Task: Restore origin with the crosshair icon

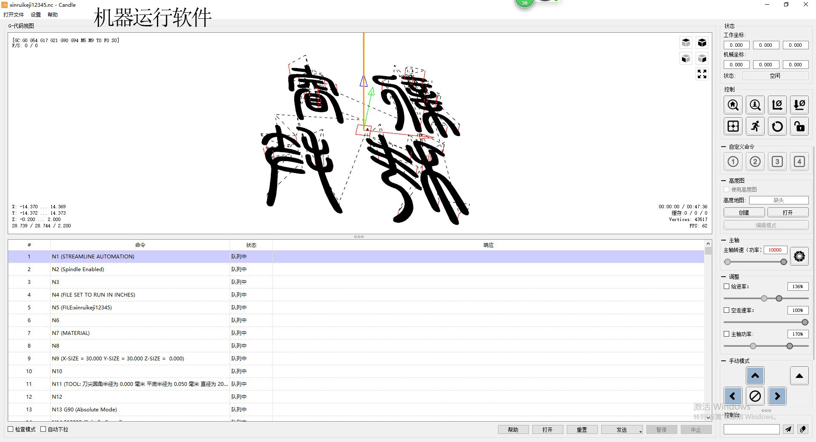Action: point(733,126)
